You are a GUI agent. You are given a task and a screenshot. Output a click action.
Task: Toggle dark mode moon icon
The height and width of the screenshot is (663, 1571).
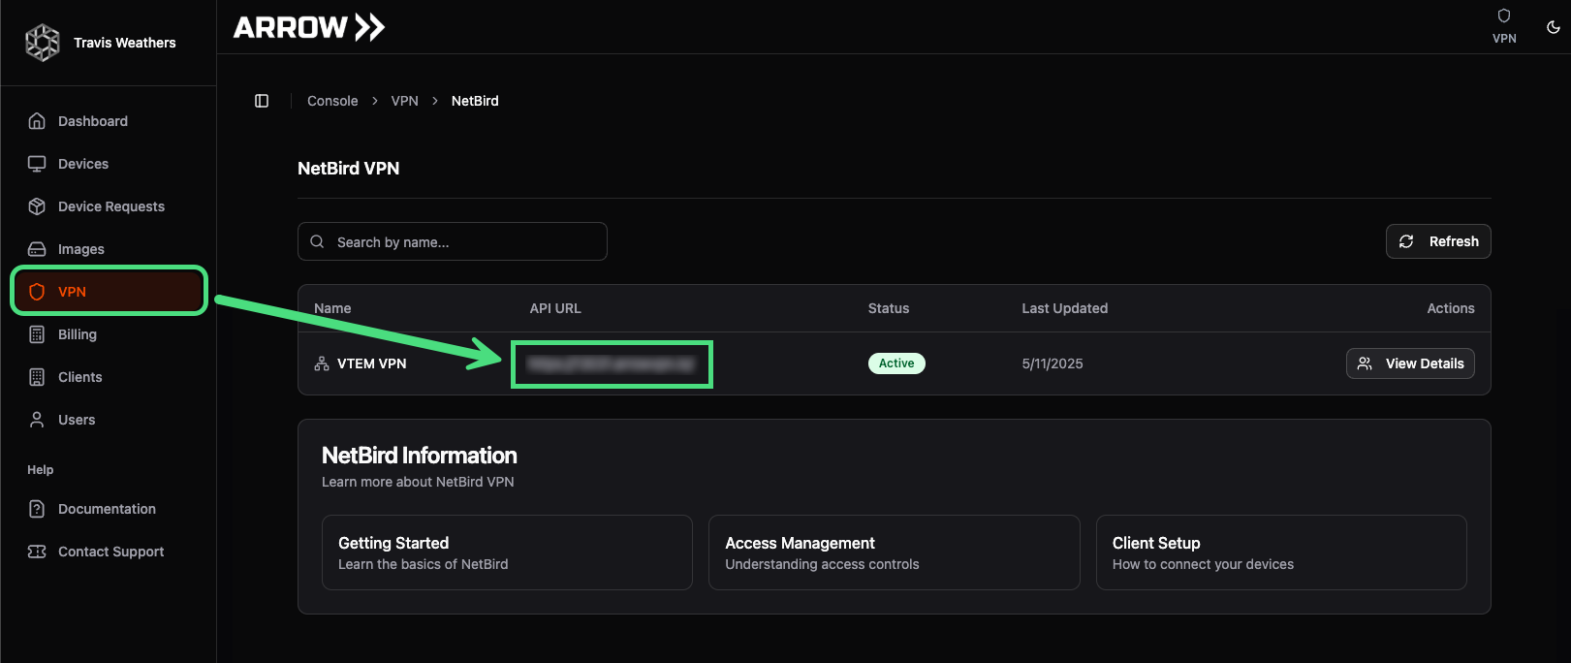pos(1553,27)
